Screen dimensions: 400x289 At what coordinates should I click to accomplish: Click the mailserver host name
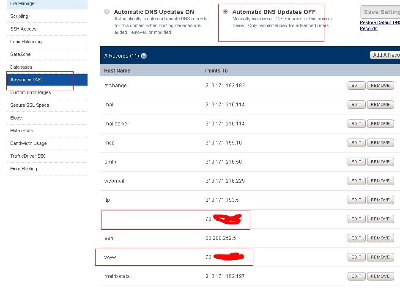pos(117,124)
